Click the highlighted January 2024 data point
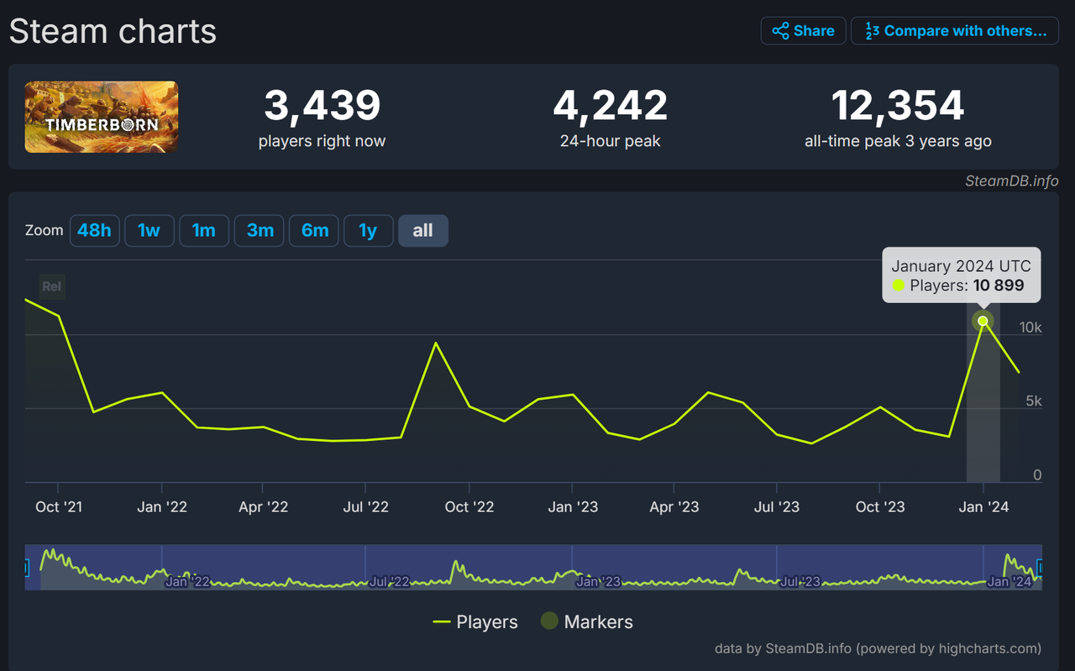This screenshot has height=671, width=1075. [983, 321]
